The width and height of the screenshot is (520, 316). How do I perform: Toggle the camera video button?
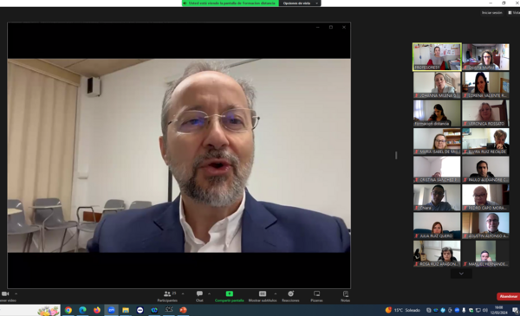(5, 293)
